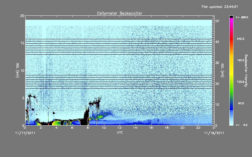Click the "Ceilometer Backscatter" plot title
Screen dimensions: 252x157
click(120, 13)
